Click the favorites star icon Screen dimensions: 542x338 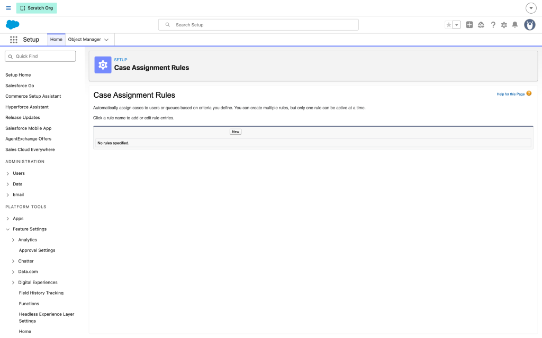tap(449, 25)
